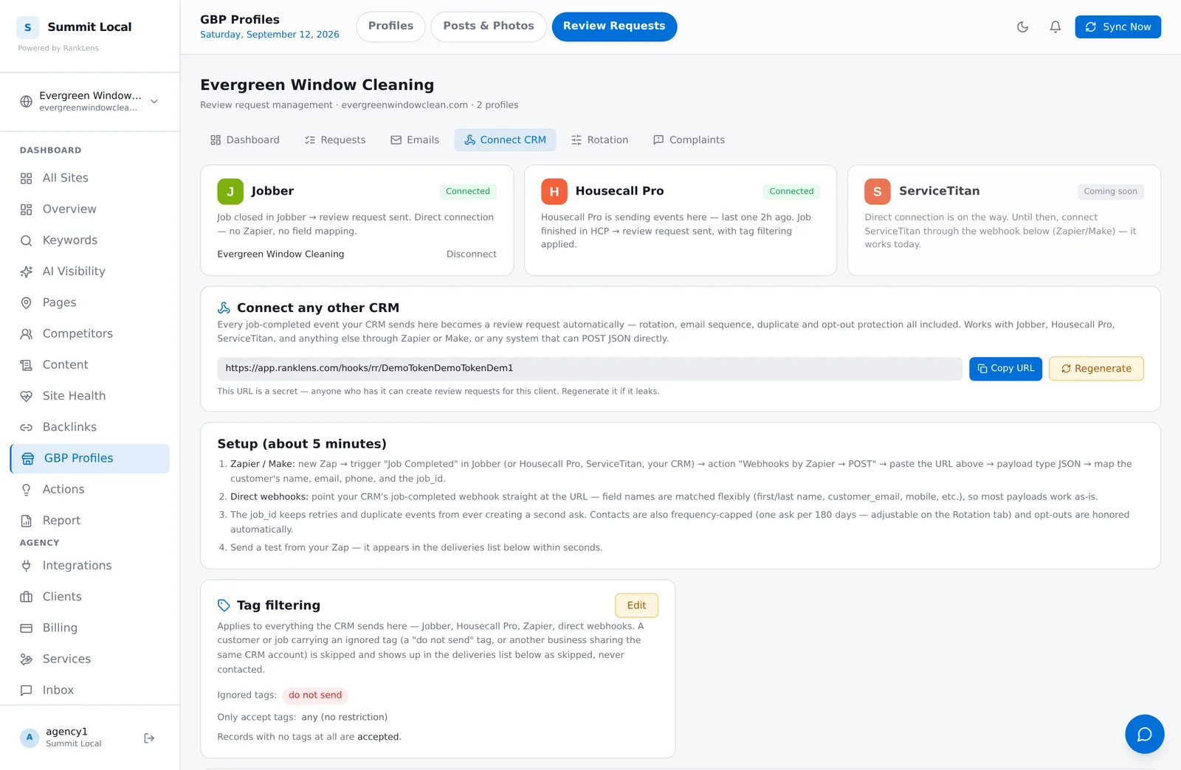Switch to the Profiles tab
Image resolution: width=1181 pixels, height=770 pixels.
click(x=390, y=27)
